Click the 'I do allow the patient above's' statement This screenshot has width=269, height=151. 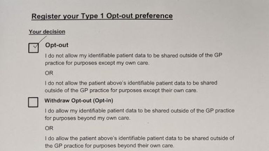tap(139, 142)
